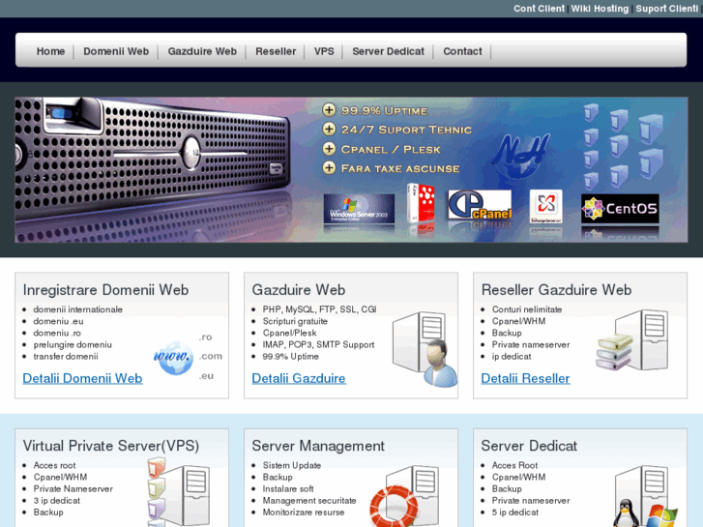This screenshot has height=527, width=703.
Task: Click the NH globe logo in the banner
Action: 522,156
